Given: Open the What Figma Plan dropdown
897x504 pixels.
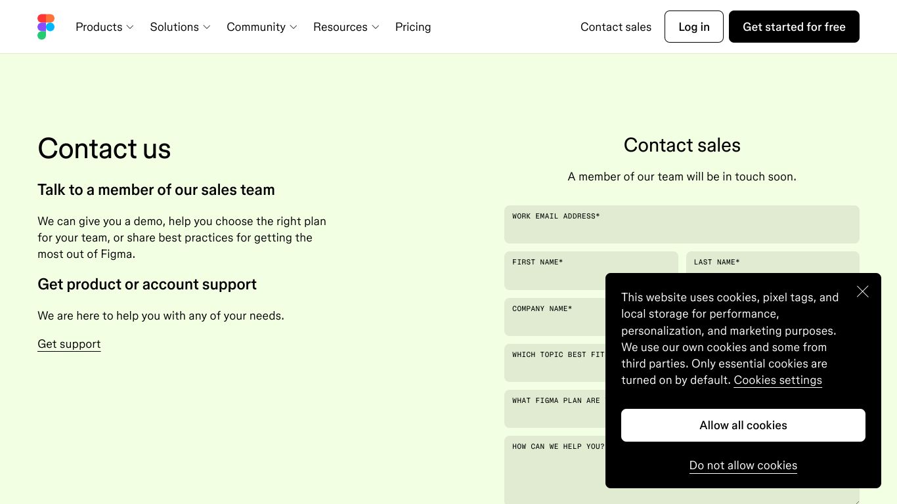Looking at the screenshot, I should (x=555, y=409).
